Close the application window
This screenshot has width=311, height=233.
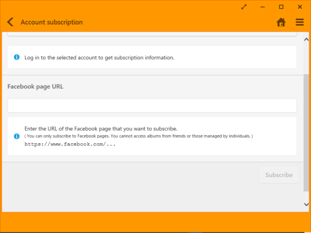(x=299, y=7)
